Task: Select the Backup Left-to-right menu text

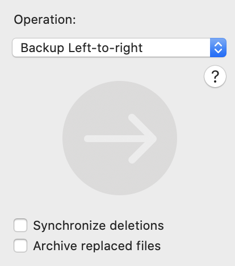Action: (82, 48)
